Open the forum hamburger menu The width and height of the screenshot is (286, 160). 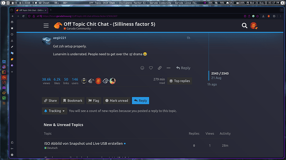click(46, 26)
